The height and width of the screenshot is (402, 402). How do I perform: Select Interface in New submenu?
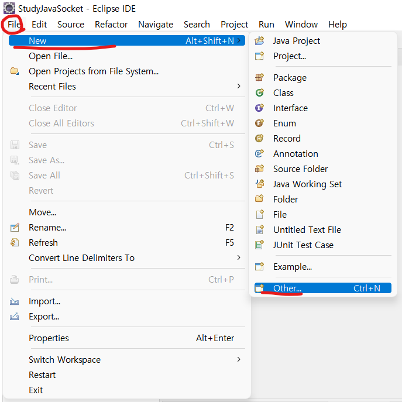coord(323,108)
